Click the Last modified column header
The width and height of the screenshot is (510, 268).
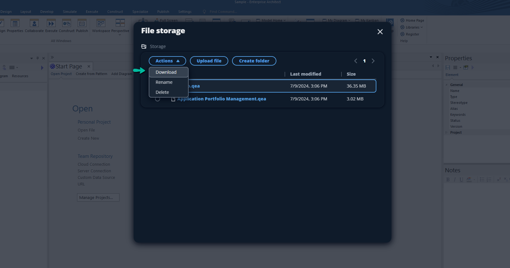(x=306, y=74)
